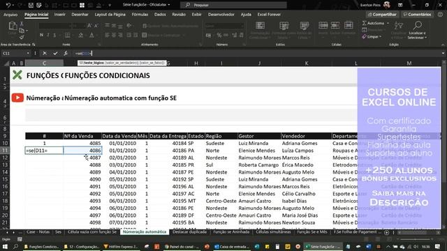The height and width of the screenshot is (251, 447).
Task: Toggle Italic (I) formatting
Action: (x=48, y=35)
